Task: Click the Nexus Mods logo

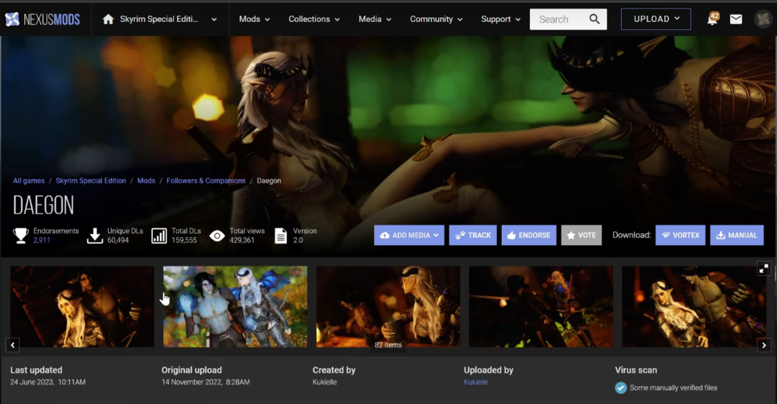Action: pyautogui.click(x=42, y=19)
